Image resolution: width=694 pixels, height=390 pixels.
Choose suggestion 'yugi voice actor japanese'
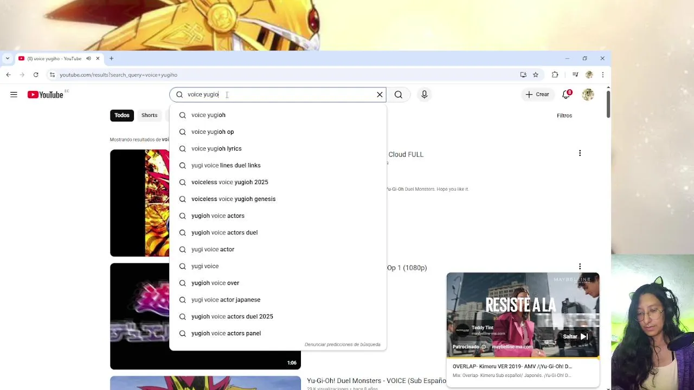click(x=278, y=300)
